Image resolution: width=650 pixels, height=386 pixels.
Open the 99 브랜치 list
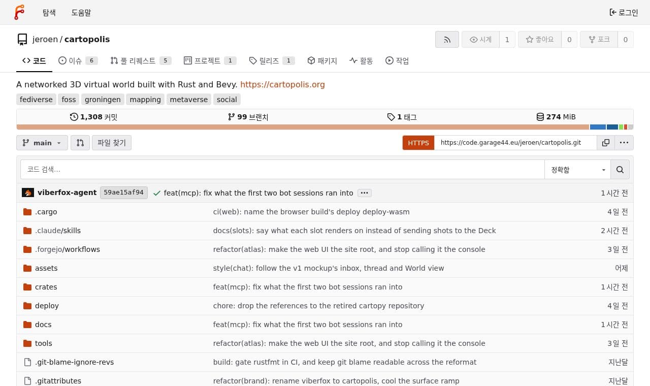pyautogui.click(x=248, y=117)
